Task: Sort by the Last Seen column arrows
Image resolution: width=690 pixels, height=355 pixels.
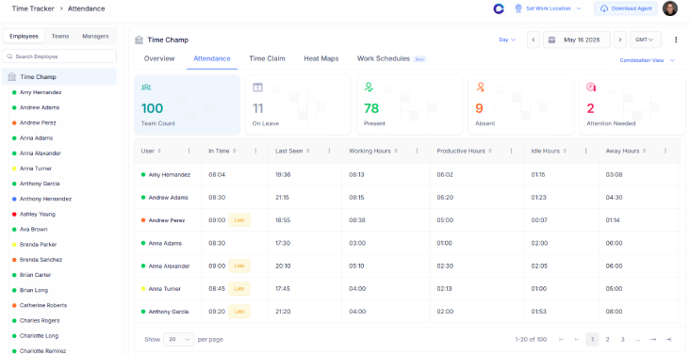Action: [308, 151]
